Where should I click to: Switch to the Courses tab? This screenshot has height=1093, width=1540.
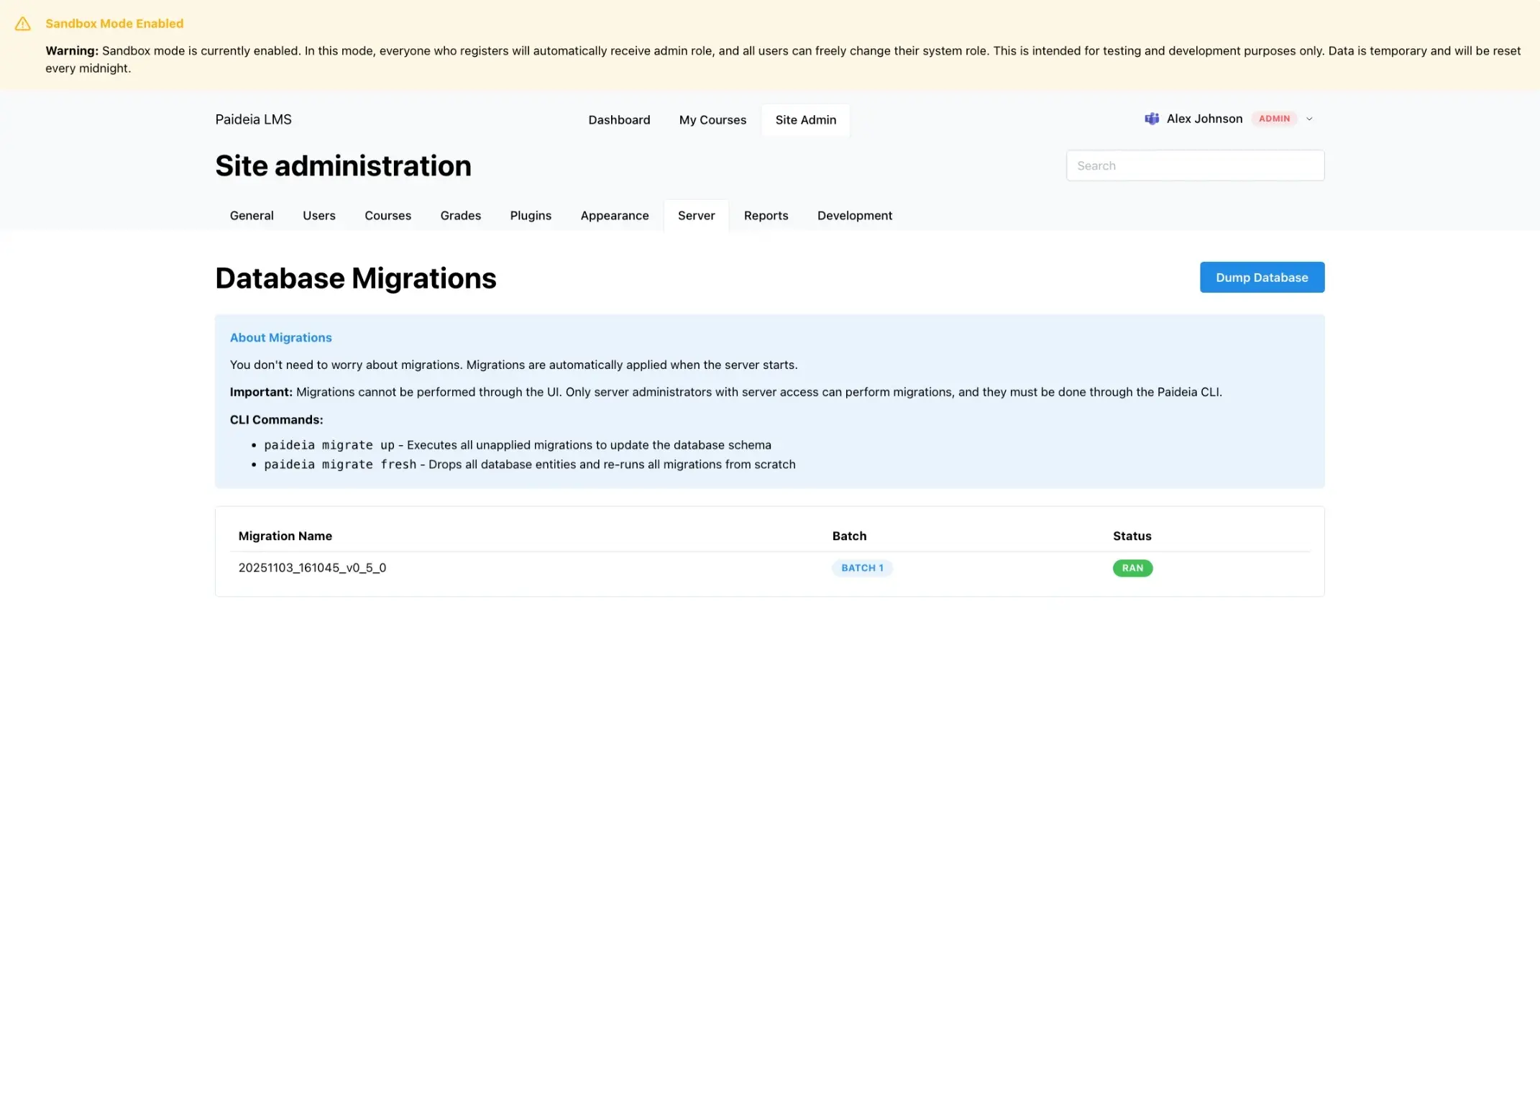[388, 216]
